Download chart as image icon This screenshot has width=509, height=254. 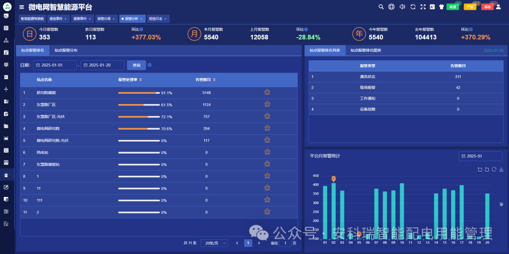click(x=501, y=169)
